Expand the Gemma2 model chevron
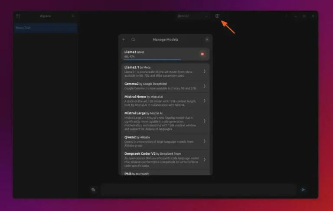 tap(204, 86)
